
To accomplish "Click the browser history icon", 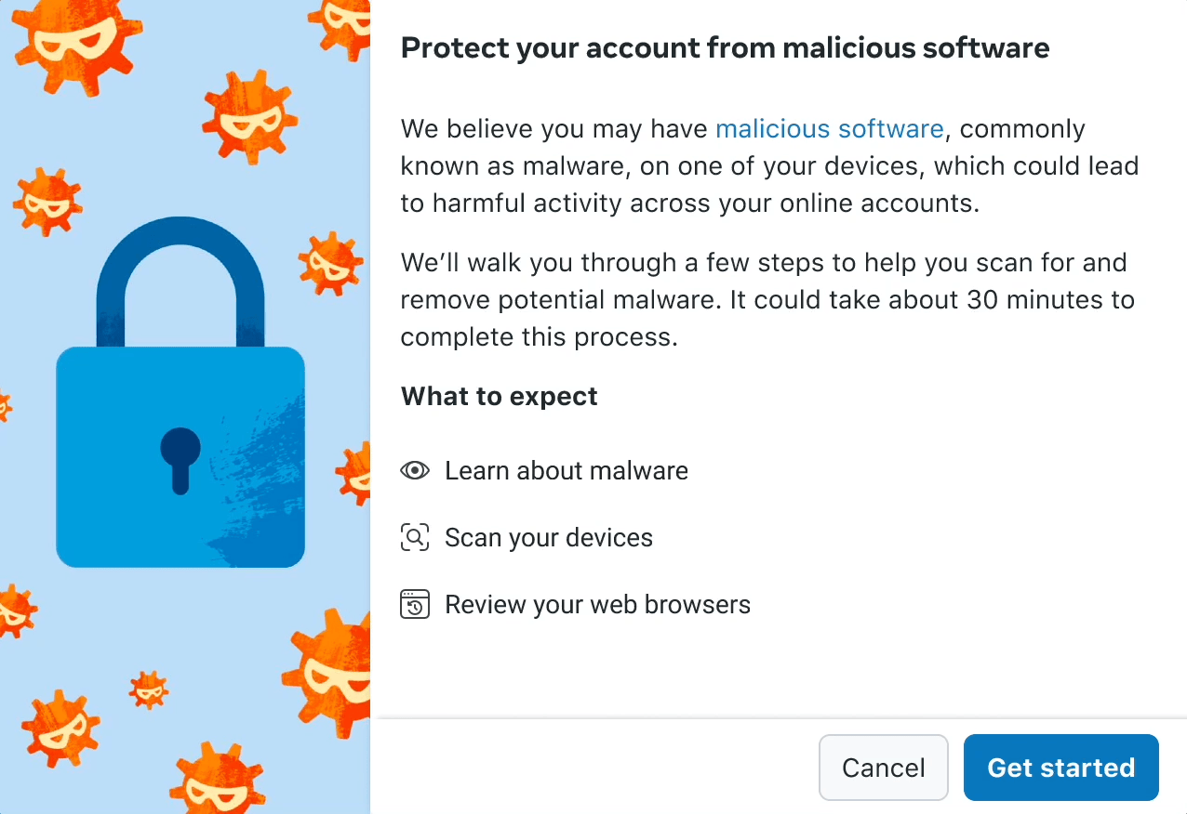I will click(x=415, y=604).
